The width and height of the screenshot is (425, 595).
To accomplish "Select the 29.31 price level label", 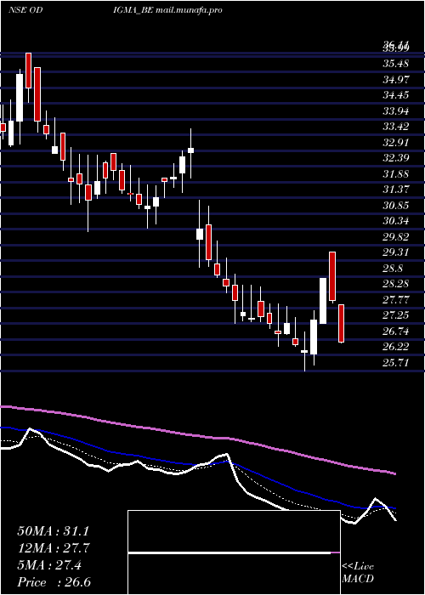I will click(x=395, y=252).
